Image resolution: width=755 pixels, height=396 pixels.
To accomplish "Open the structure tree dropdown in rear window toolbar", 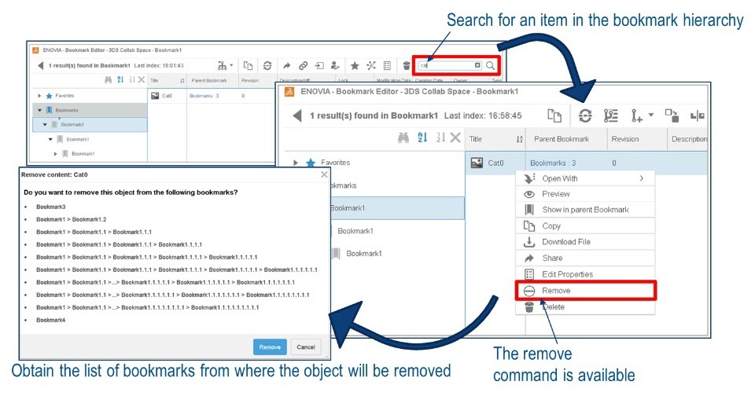I will tap(226, 65).
